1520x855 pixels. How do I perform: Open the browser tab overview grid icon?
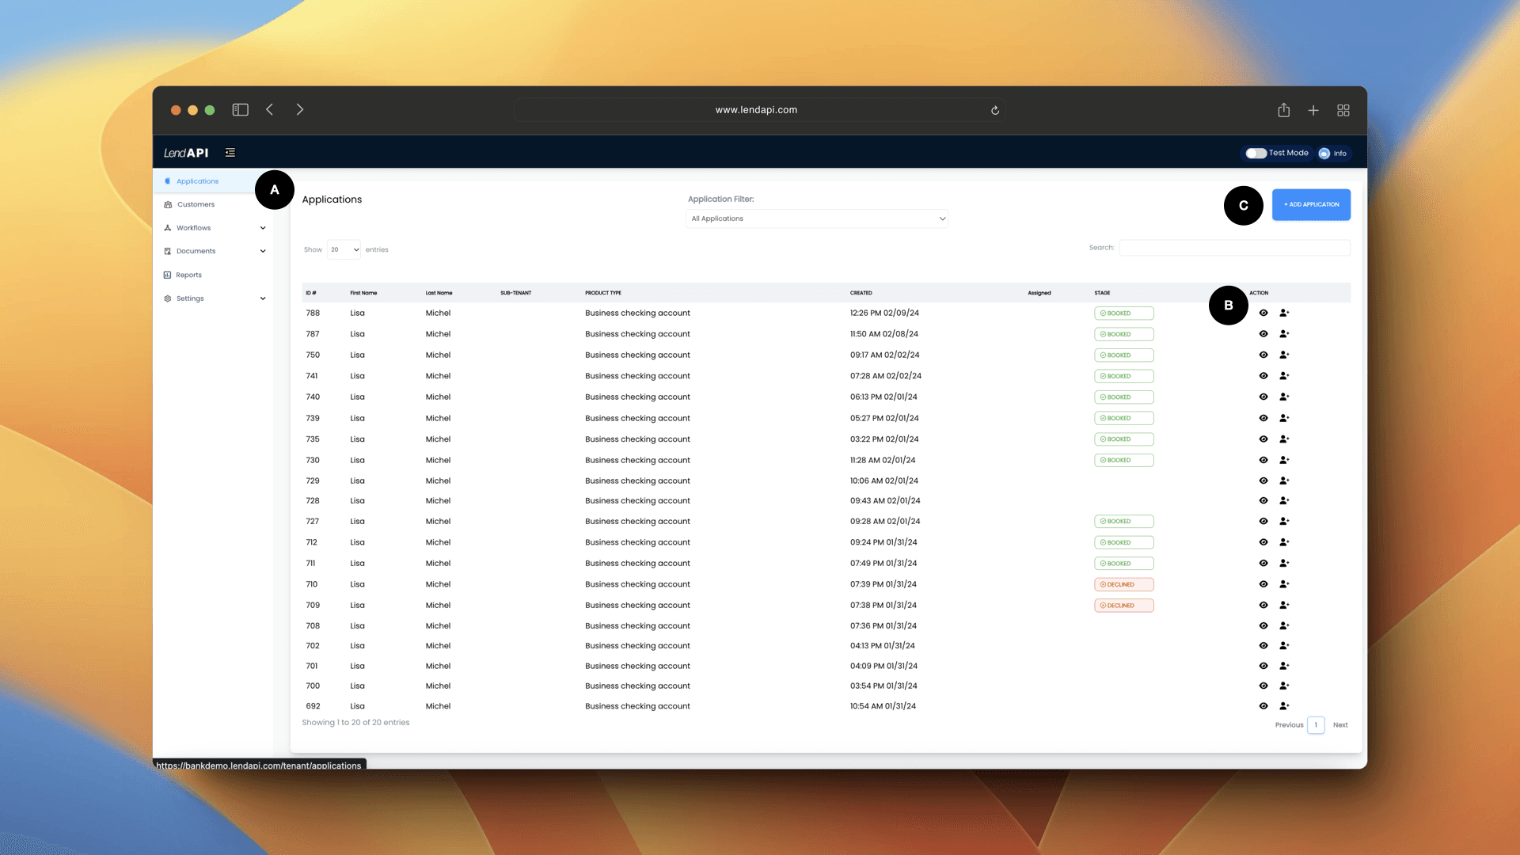tap(1343, 110)
